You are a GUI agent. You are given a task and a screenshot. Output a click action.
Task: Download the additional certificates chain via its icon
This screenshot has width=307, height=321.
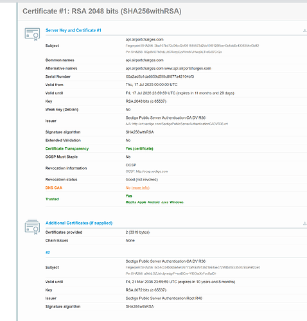click(x=304, y=223)
